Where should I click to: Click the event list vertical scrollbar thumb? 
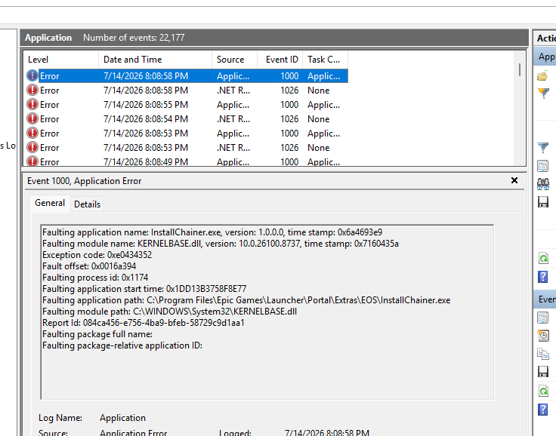point(520,69)
